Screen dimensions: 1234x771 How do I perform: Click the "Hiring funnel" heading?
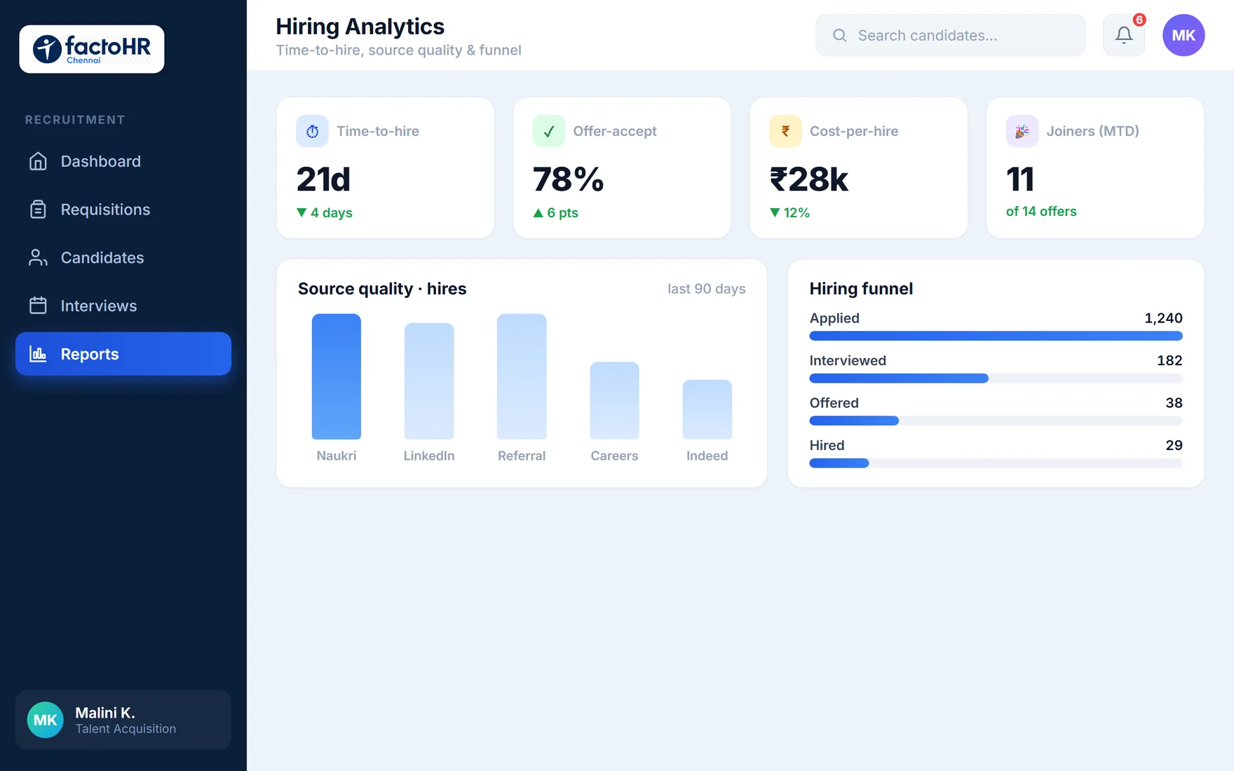861,289
